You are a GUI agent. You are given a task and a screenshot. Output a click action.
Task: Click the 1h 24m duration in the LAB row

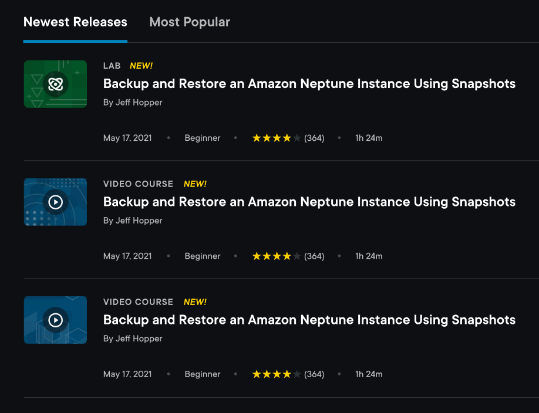pyautogui.click(x=369, y=138)
